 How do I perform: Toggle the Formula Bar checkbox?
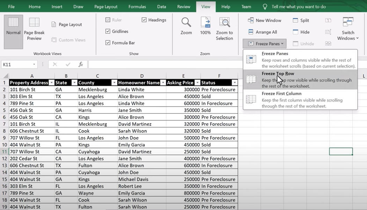click(108, 43)
